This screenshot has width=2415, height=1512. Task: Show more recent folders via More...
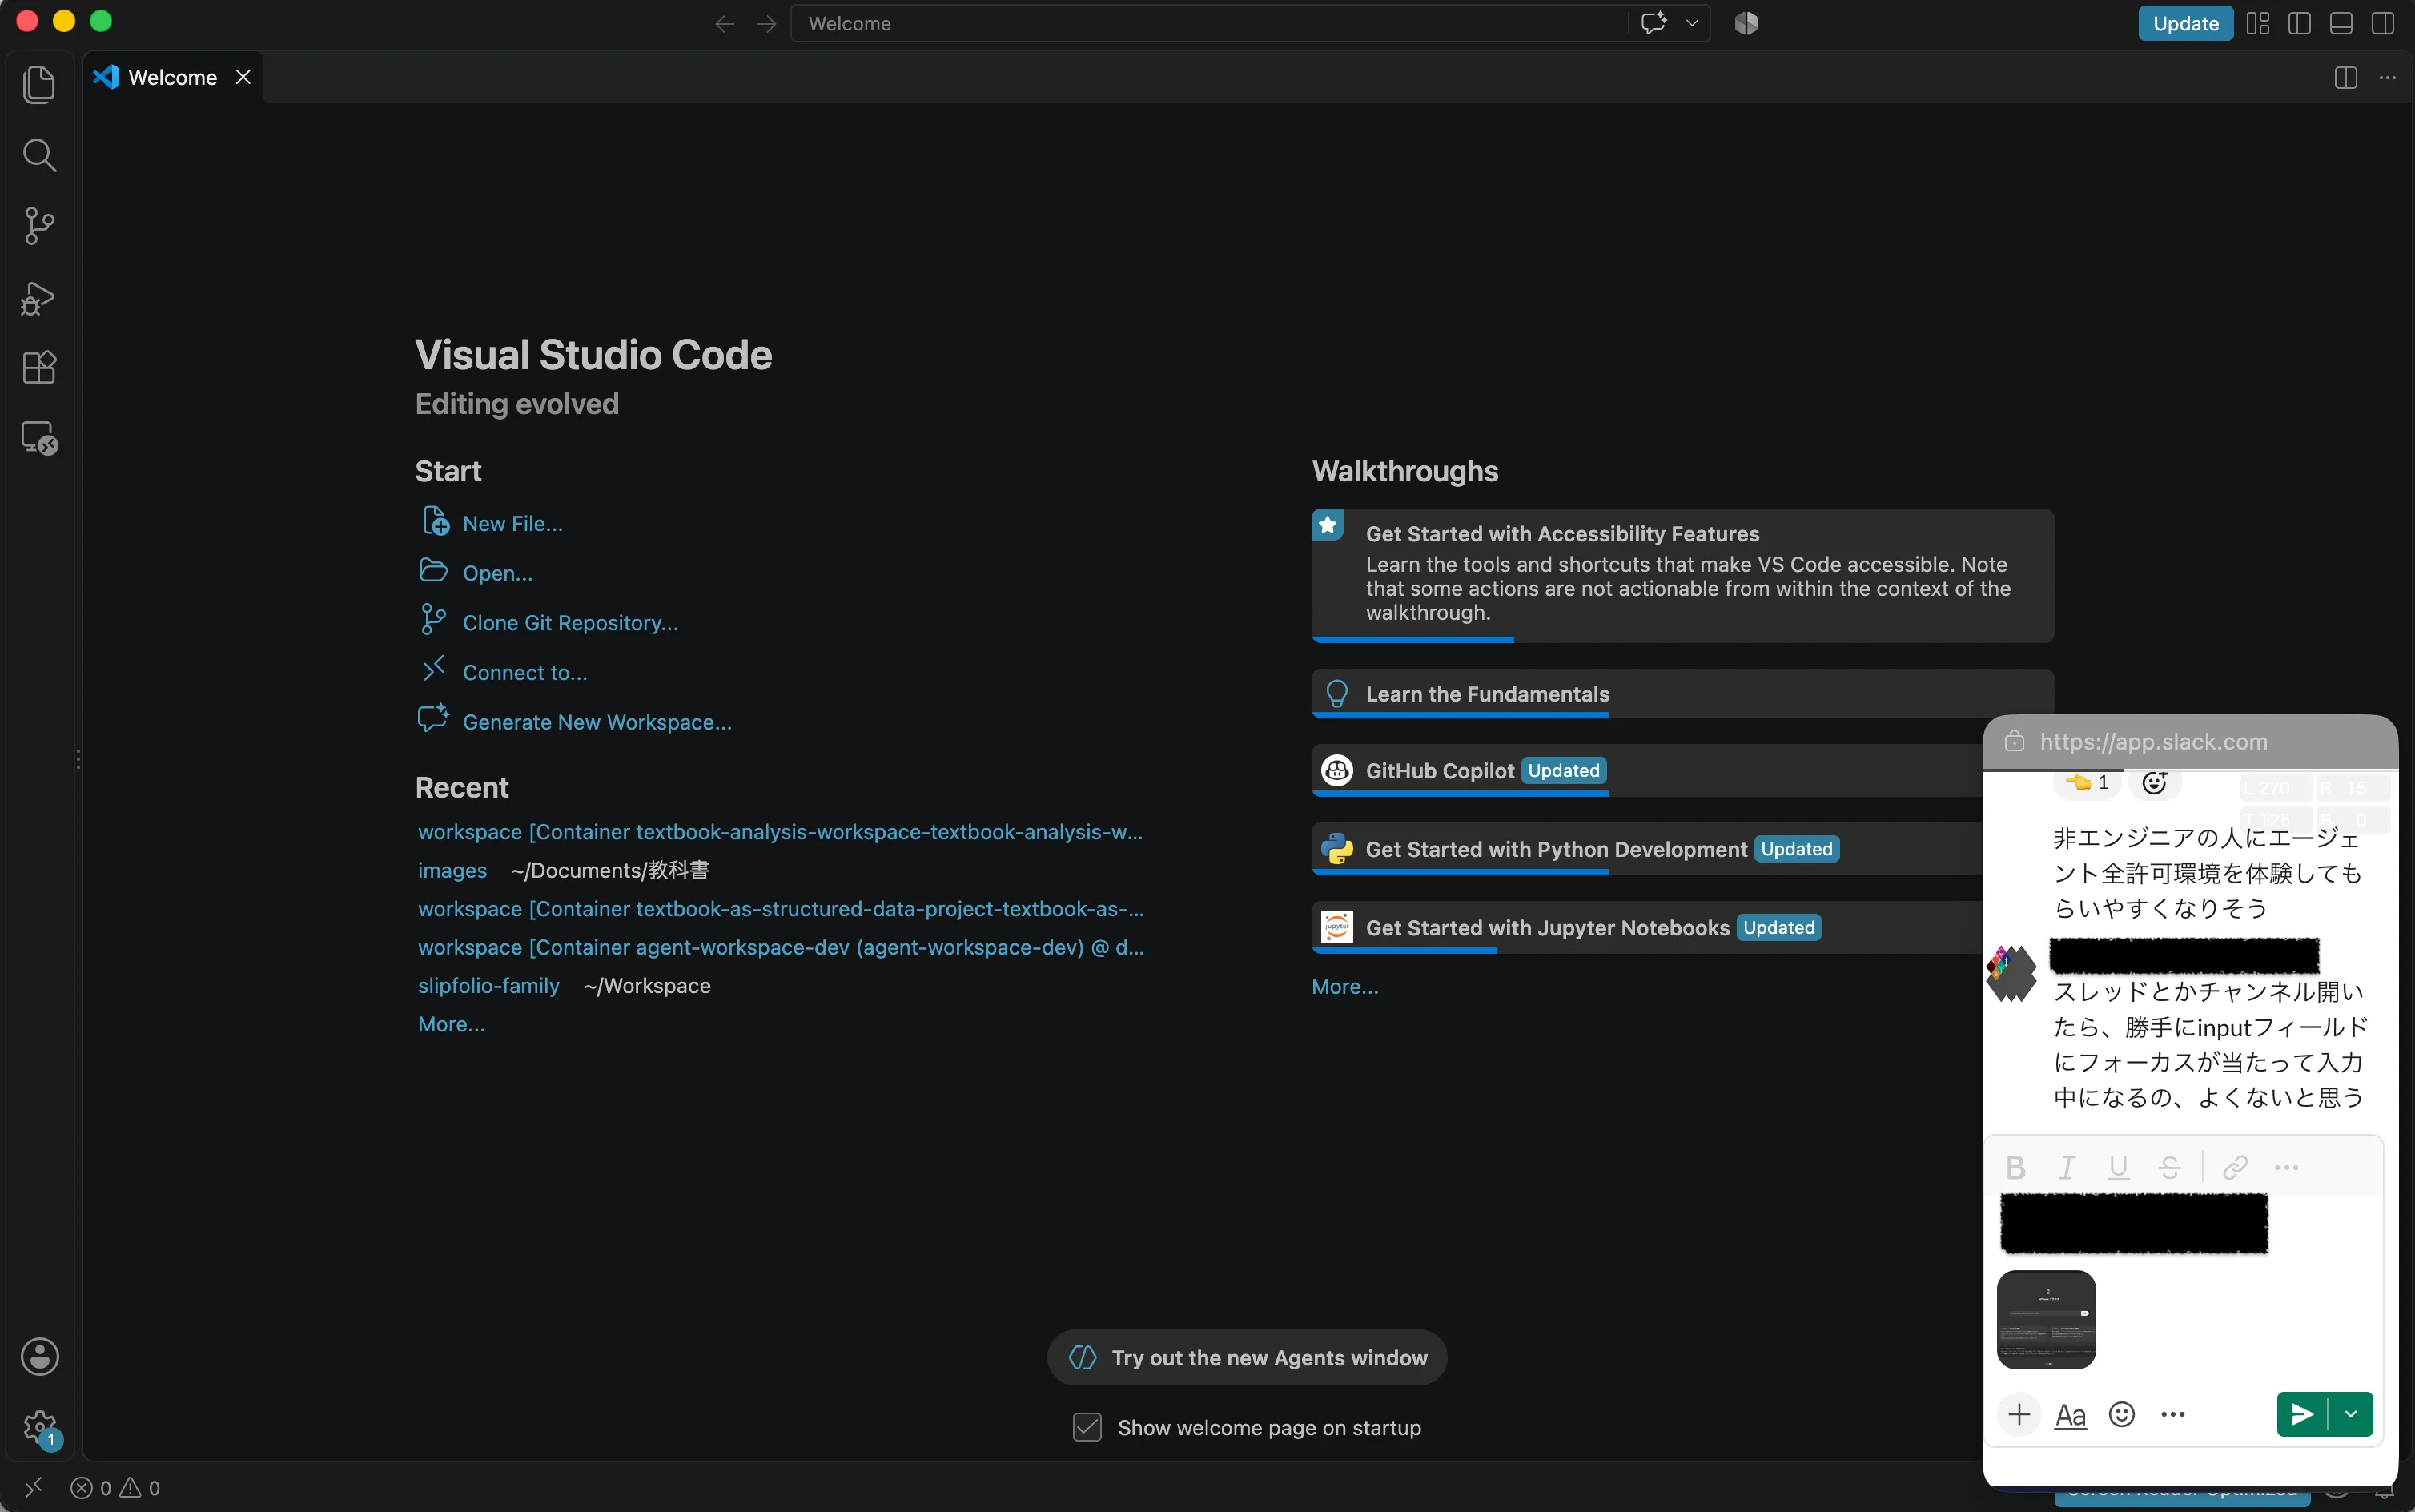pos(451,1024)
